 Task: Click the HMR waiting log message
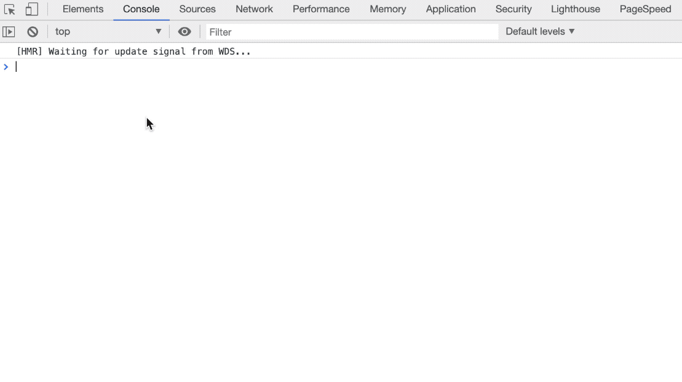[x=133, y=52]
